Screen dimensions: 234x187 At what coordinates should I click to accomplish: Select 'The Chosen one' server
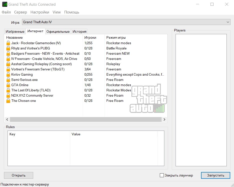pos(23,101)
